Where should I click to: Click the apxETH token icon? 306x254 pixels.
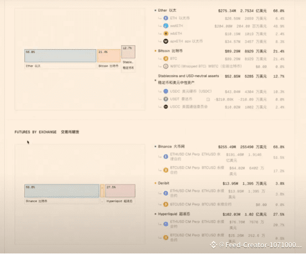click(166, 41)
